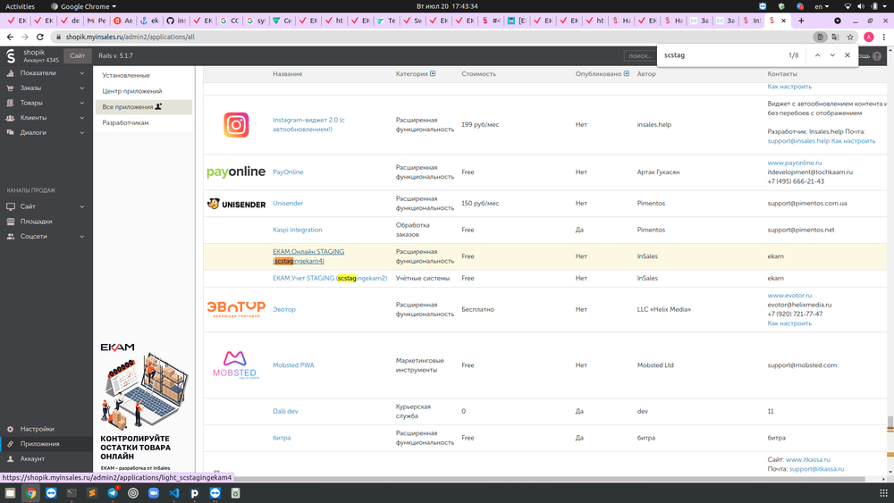This screenshot has width=894, height=503.
Task: Open the PayOnline application link
Action: (x=288, y=172)
